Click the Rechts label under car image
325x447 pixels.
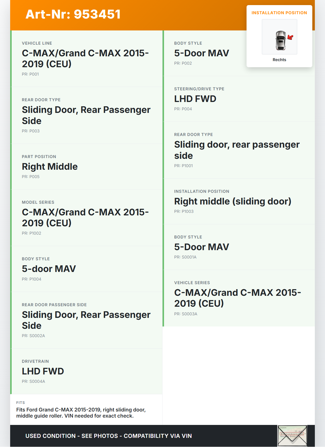pos(279,60)
